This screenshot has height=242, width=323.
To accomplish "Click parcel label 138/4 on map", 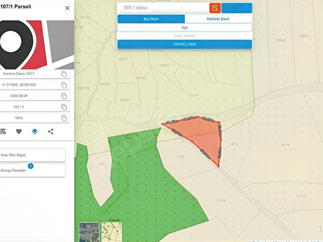I will (221, 200).
